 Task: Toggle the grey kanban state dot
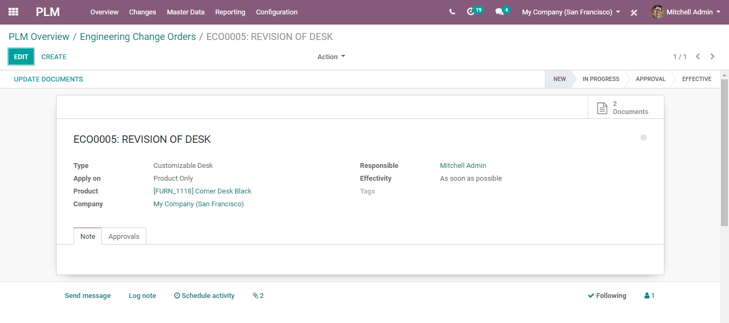pyautogui.click(x=644, y=138)
